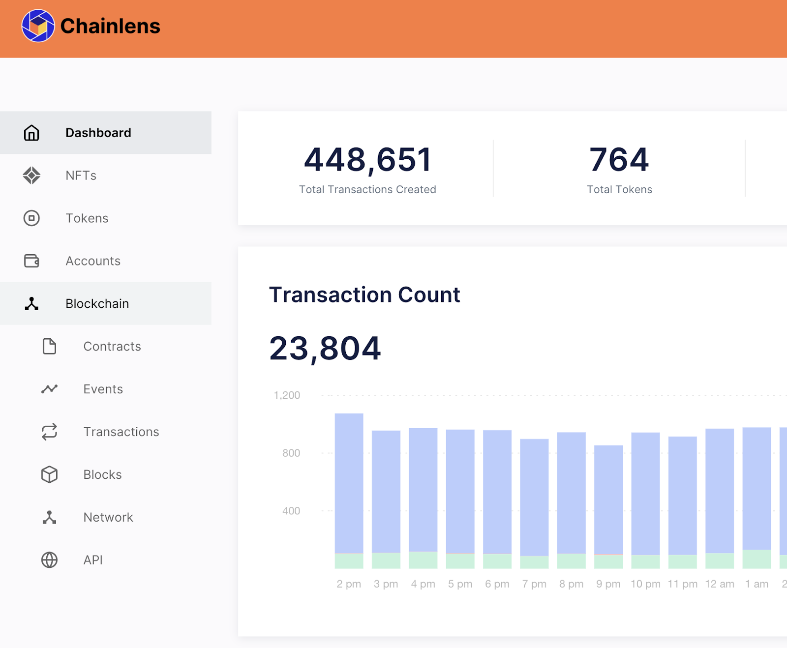Click the Tokens circle icon

31,218
